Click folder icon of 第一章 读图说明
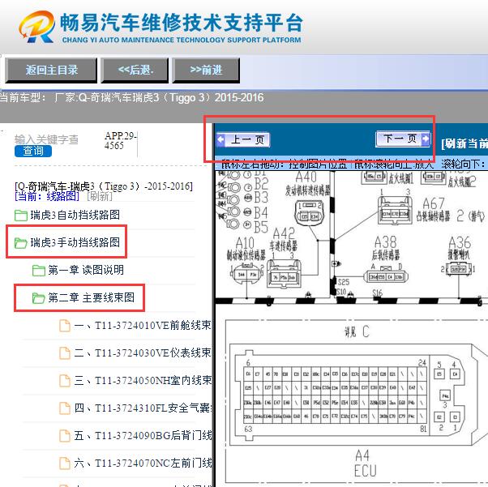Screen dimensions: 488x487 pos(39,270)
